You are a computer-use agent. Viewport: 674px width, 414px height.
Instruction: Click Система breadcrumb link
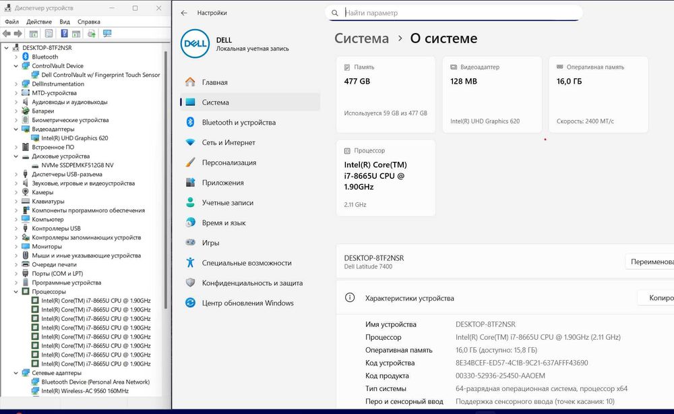[361, 38]
